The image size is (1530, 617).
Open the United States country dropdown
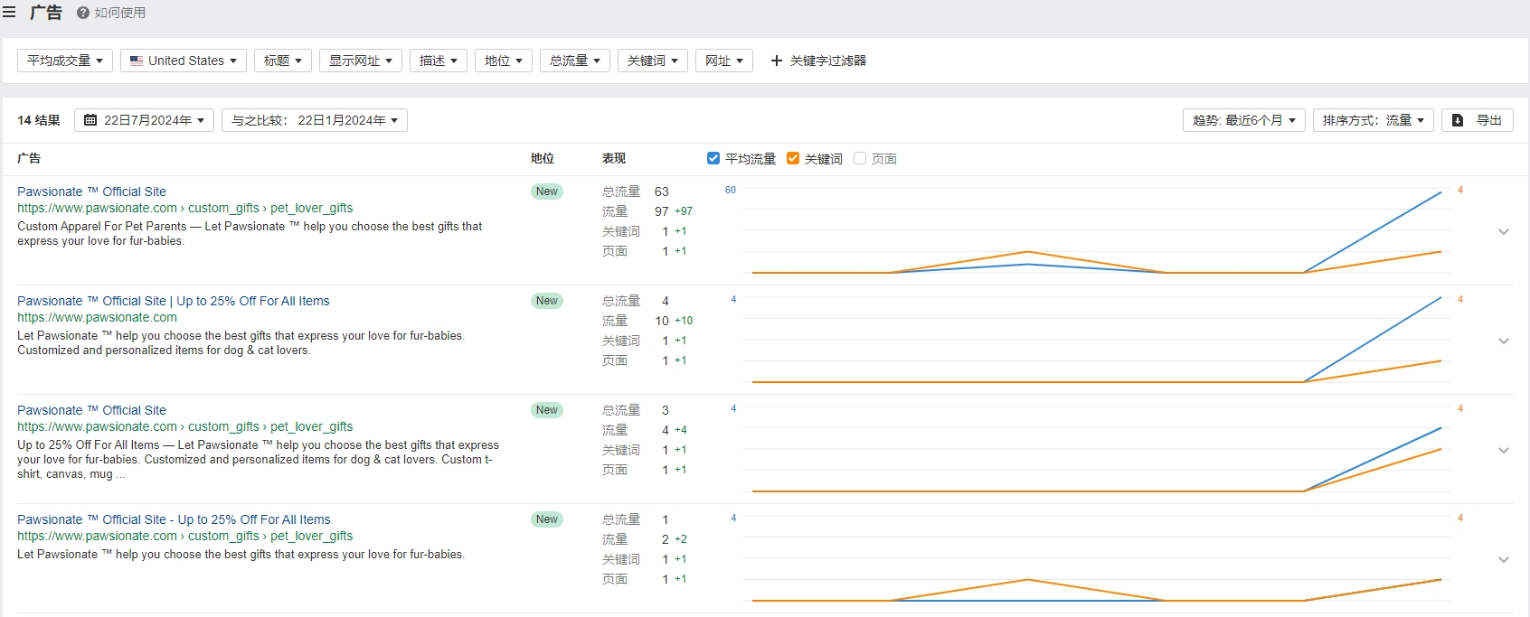(x=184, y=61)
